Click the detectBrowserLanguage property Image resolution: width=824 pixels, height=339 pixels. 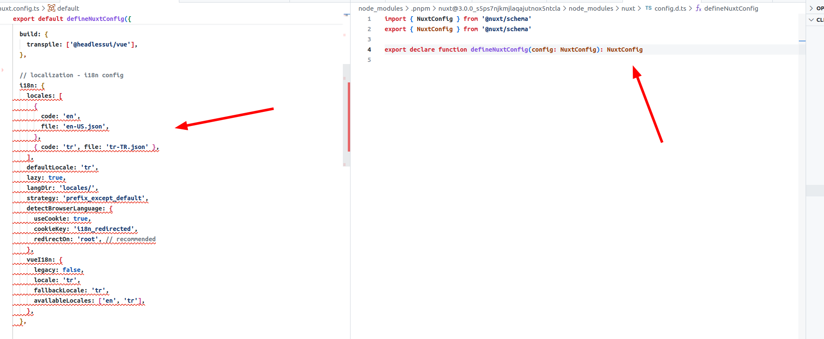coord(66,208)
